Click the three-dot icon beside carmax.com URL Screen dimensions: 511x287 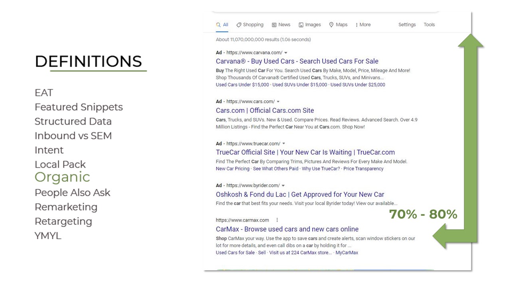coord(277,220)
